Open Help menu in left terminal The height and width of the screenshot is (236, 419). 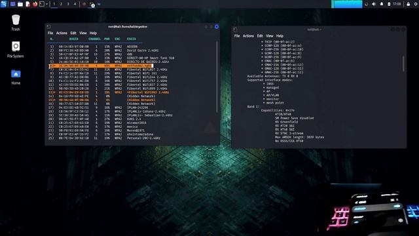click(x=93, y=33)
